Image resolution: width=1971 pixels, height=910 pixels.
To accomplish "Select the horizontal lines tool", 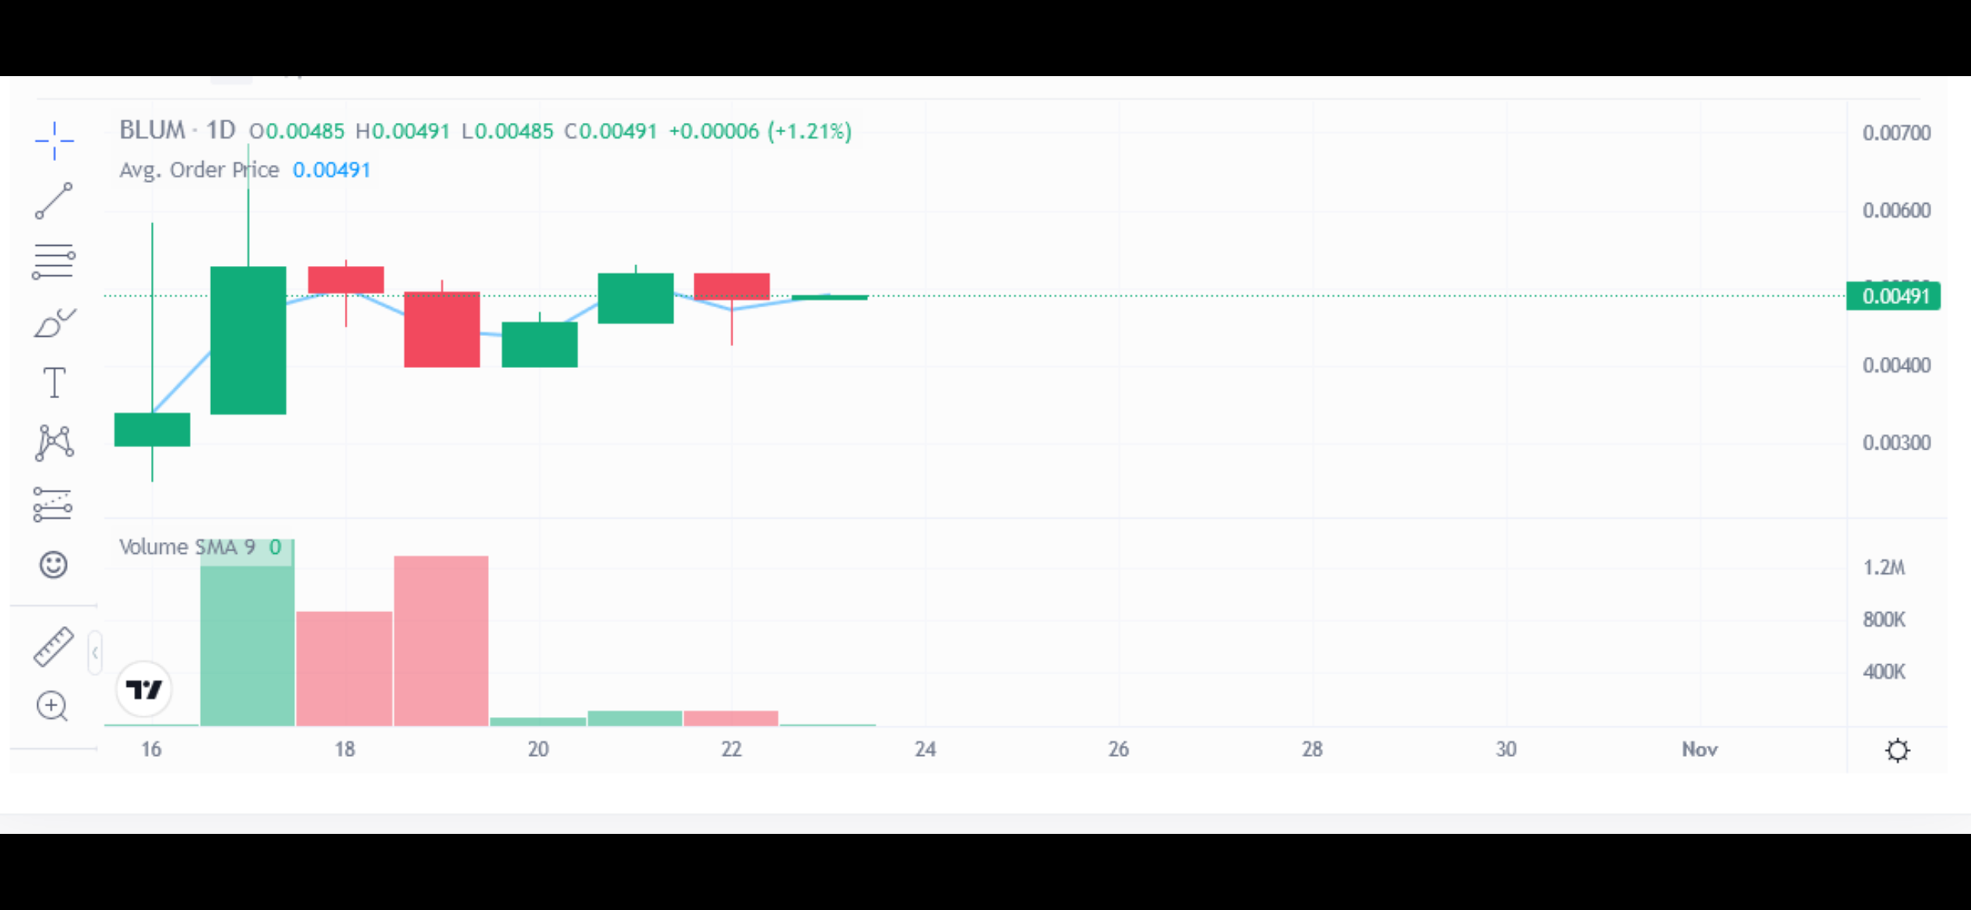I will [x=53, y=258].
